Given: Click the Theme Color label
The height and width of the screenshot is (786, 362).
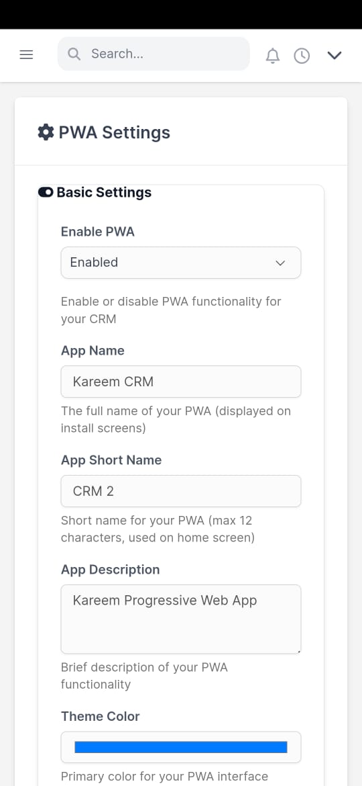Looking at the screenshot, I should pos(101,716).
